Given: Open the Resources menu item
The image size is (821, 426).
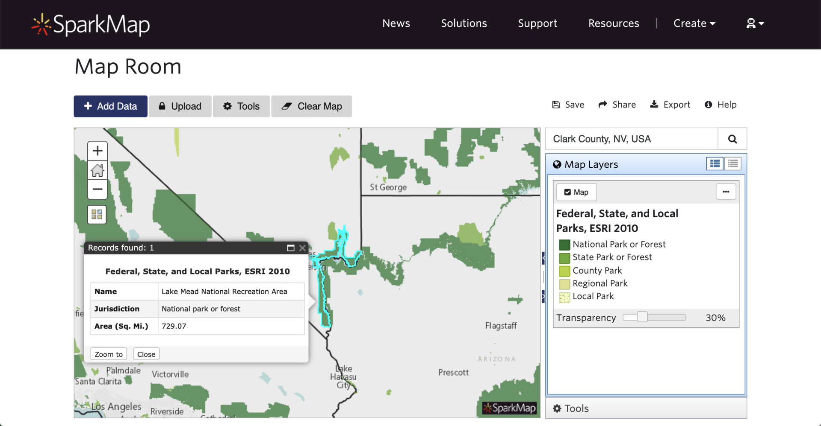Looking at the screenshot, I should [x=614, y=23].
